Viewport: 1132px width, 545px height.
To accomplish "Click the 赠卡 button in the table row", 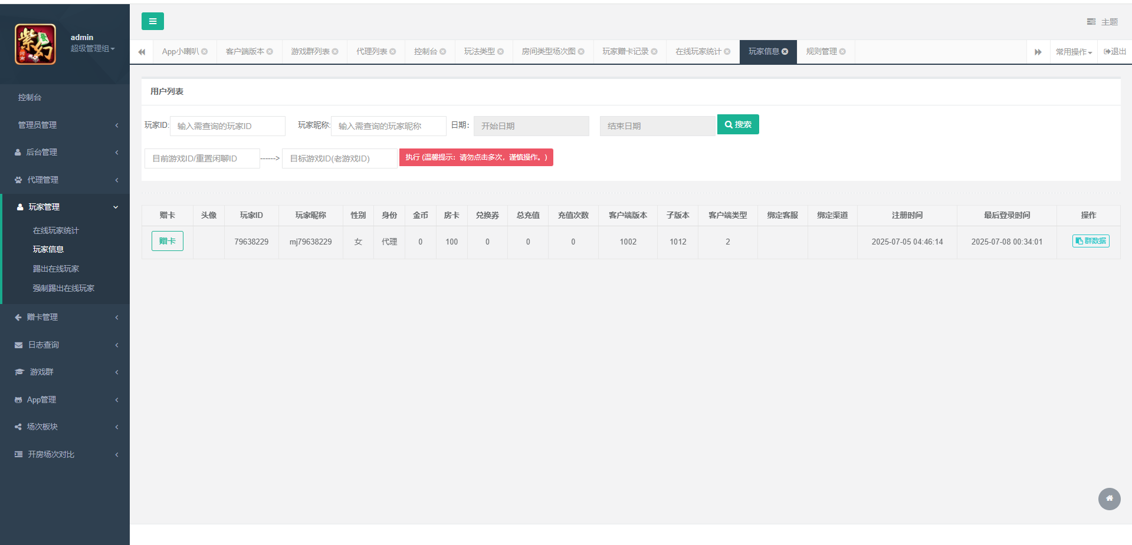I will pos(167,241).
